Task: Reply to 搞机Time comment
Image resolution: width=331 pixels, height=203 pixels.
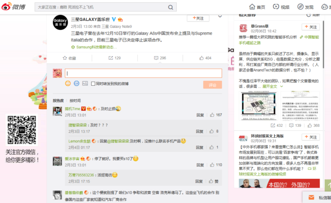Action: point(200,115)
